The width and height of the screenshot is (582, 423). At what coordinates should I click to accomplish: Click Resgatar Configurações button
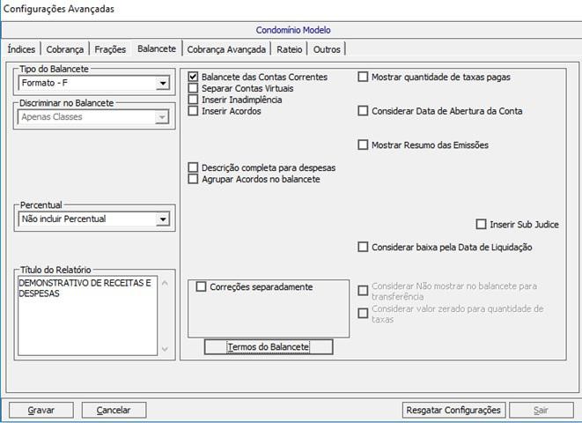[453, 410]
